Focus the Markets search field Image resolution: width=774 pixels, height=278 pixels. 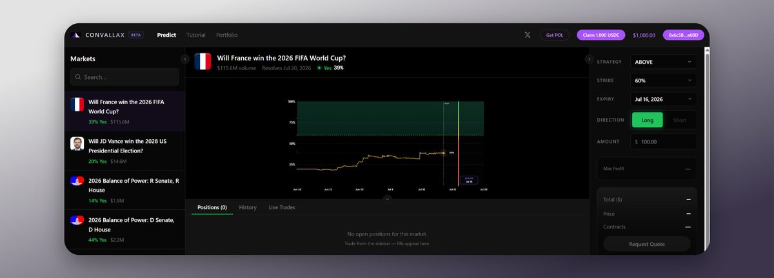point(124,77)
